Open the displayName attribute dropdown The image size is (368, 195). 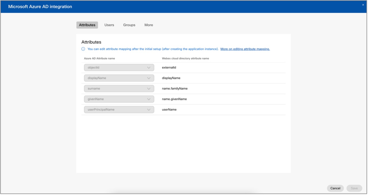point(119,78)
